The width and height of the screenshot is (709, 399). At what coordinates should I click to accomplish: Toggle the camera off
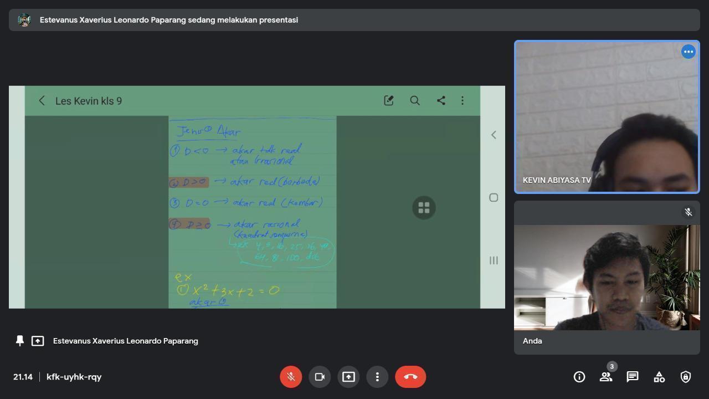pyautogui.click(x=320, y=377)
